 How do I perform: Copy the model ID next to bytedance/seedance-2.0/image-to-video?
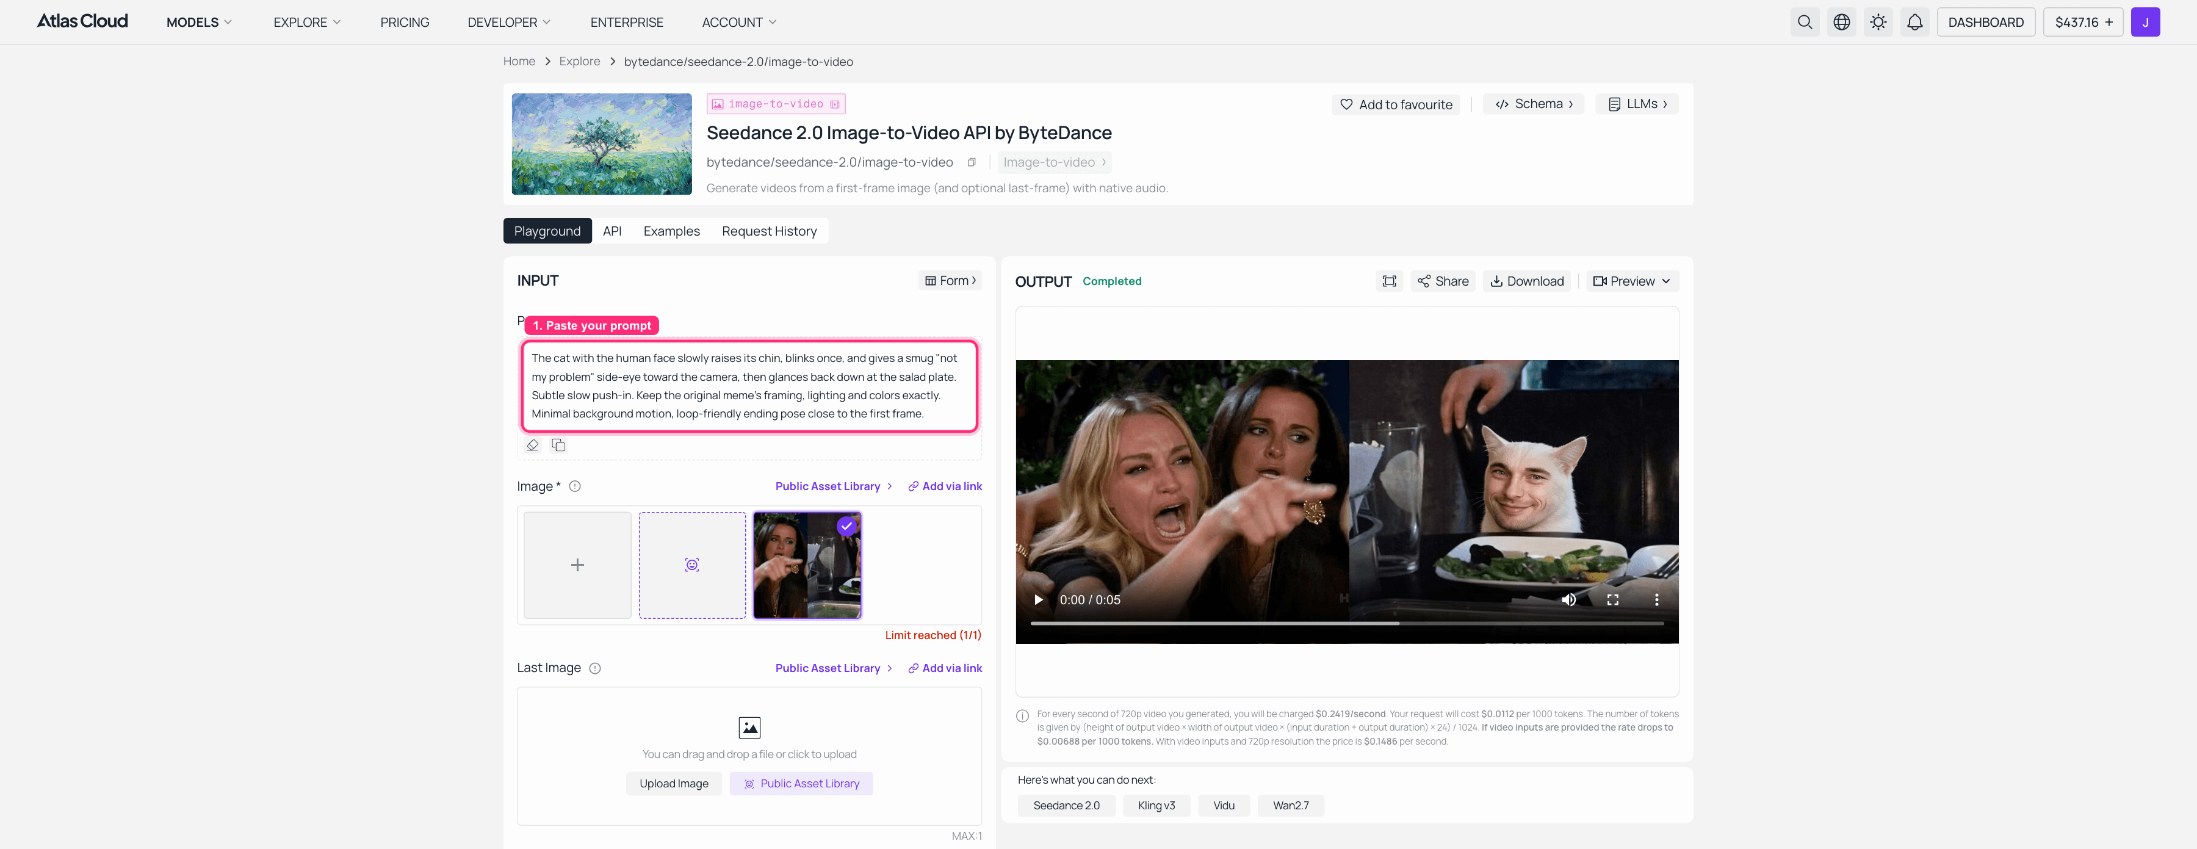point(972,162)
